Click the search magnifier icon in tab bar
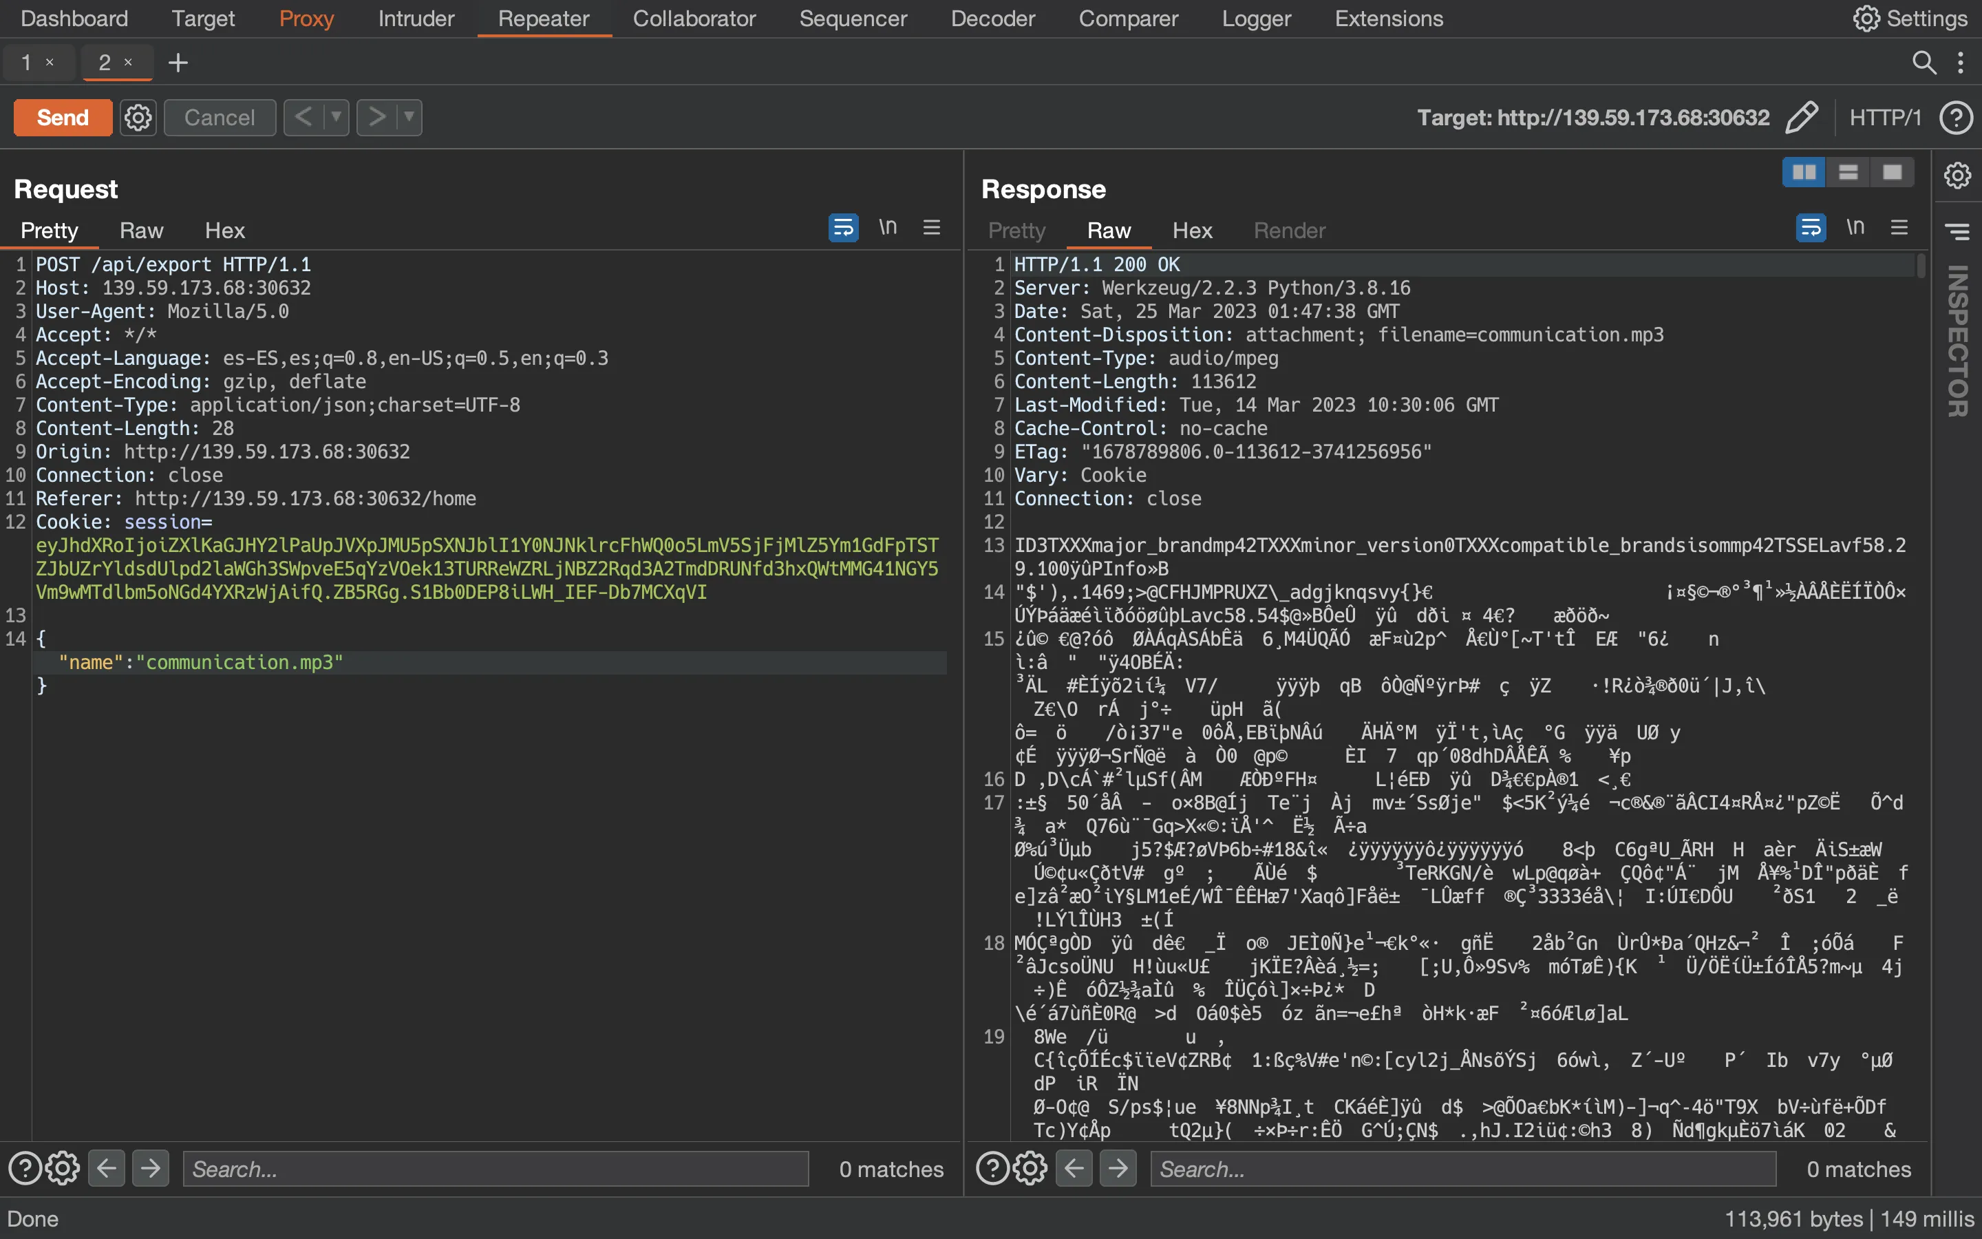This screenshot has width=1982, height=1239. pyautogui.click(x=1924, y=62)
